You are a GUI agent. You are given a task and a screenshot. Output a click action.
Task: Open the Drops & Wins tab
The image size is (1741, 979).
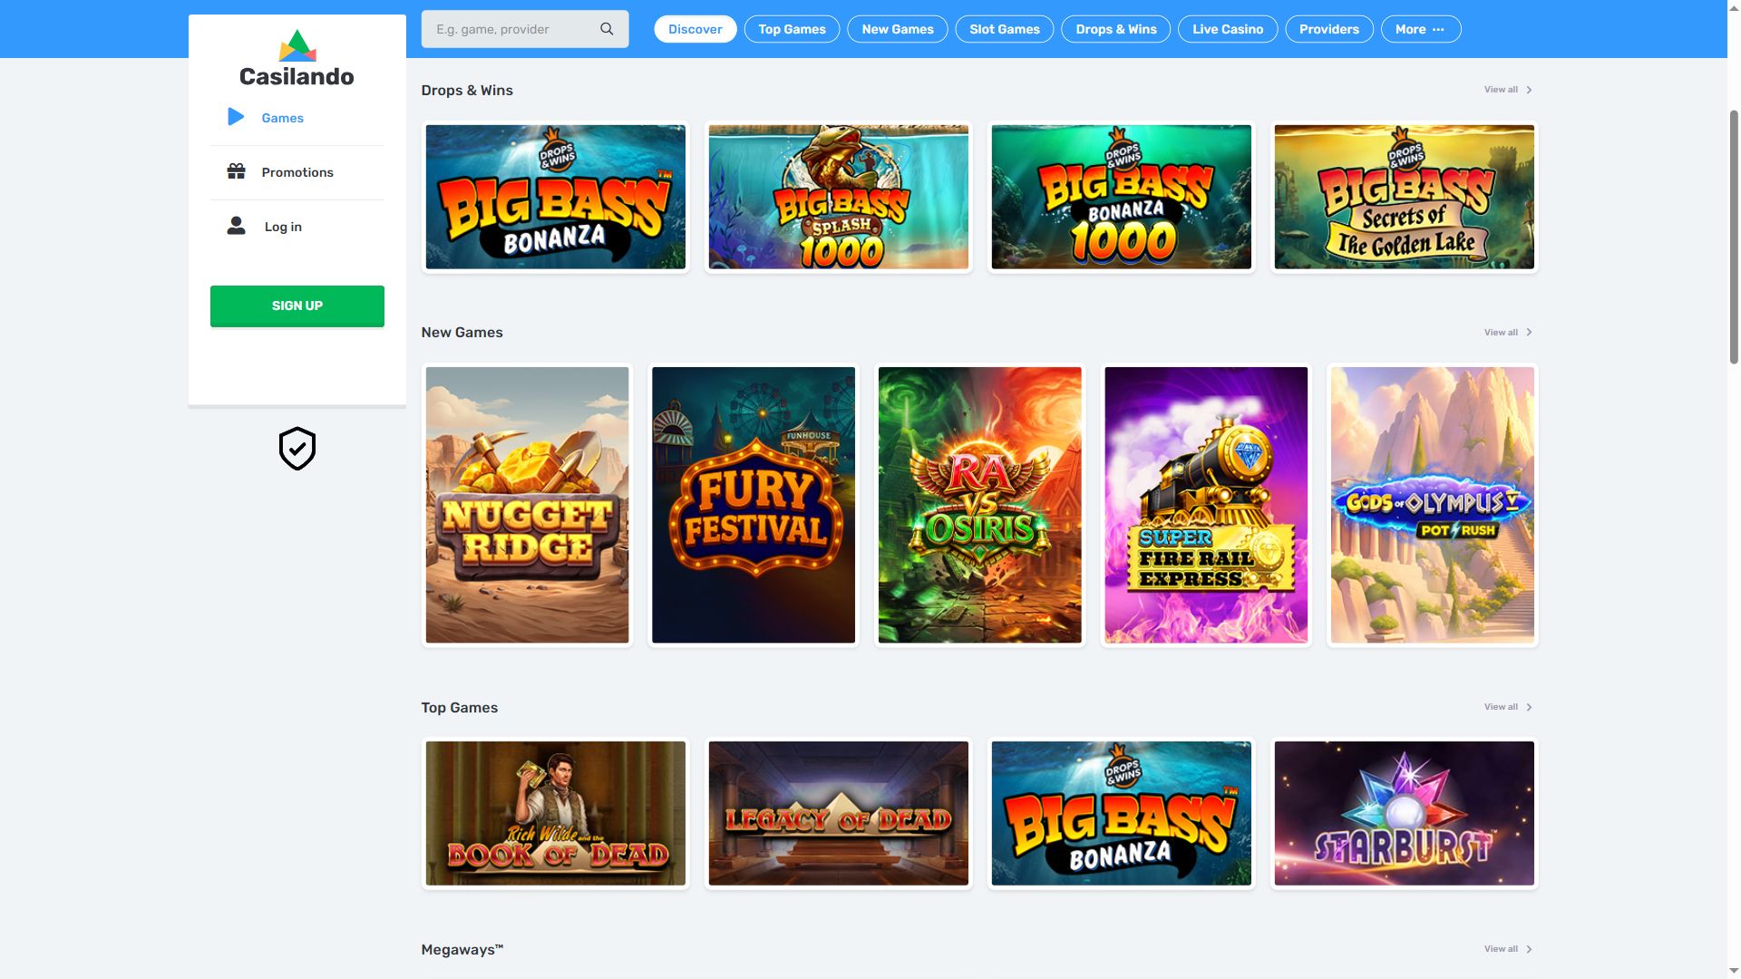(x=1115, y=29)
